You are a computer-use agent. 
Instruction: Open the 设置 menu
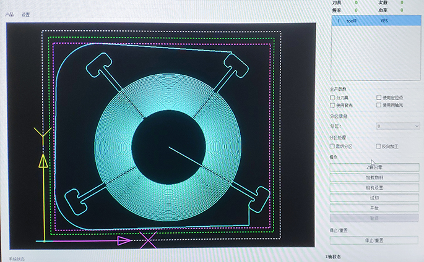25,14
